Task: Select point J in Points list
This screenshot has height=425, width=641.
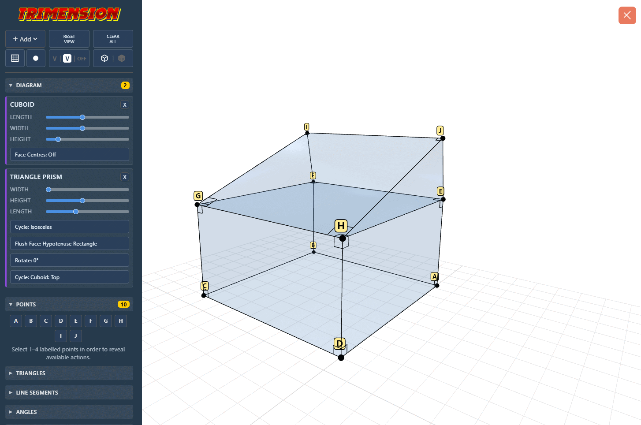Action: coord(76,336)
